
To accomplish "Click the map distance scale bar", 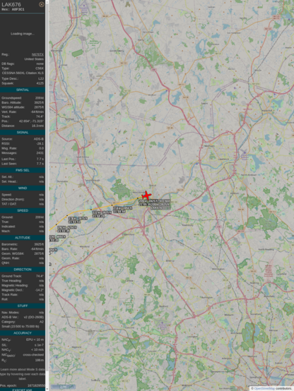I will 63,387.
